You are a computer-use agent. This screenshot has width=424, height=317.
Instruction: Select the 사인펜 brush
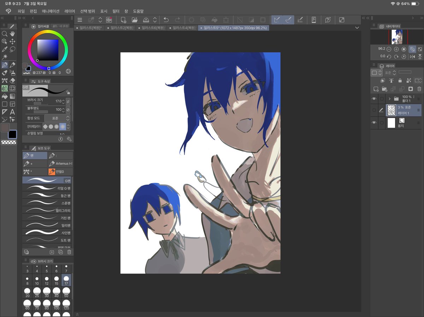click(x=47, y=232)
